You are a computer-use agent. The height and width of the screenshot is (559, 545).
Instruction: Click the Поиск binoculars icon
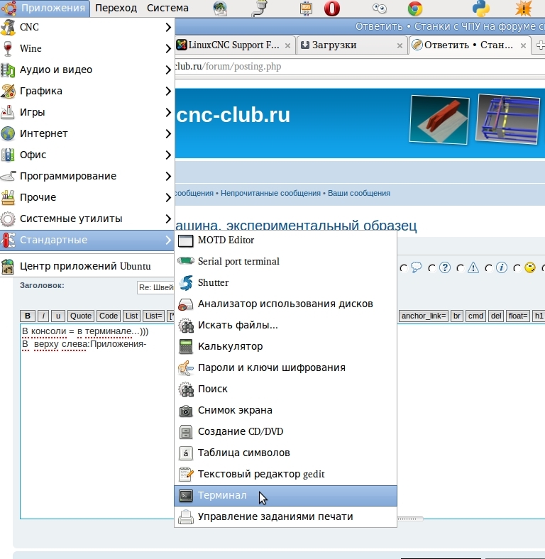tap(186, 389)
